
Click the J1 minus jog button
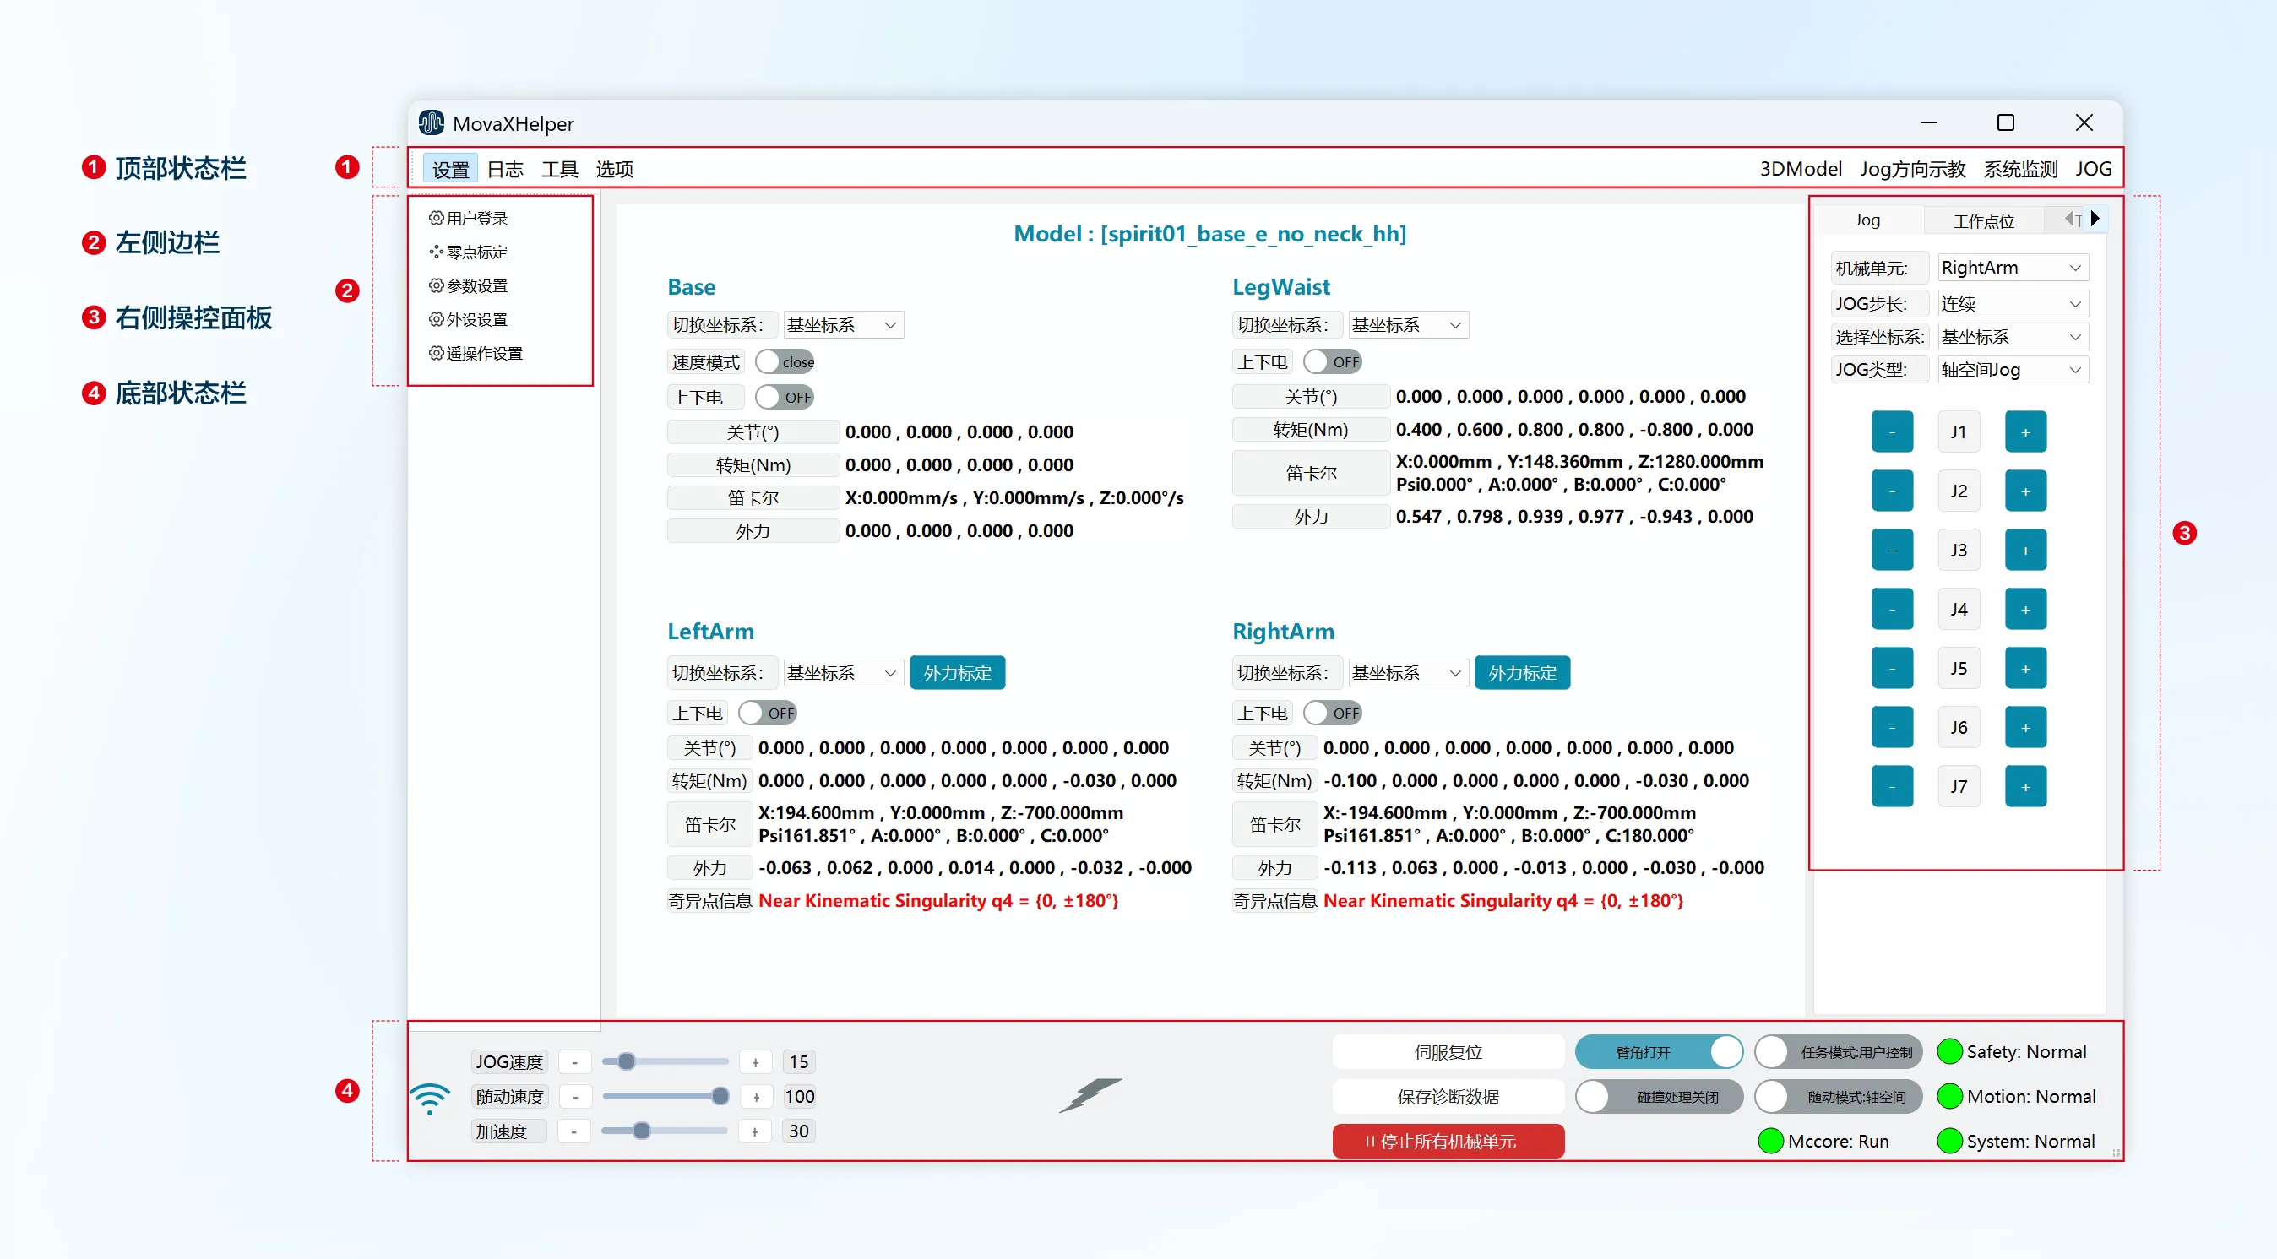tap(1893, 432)
